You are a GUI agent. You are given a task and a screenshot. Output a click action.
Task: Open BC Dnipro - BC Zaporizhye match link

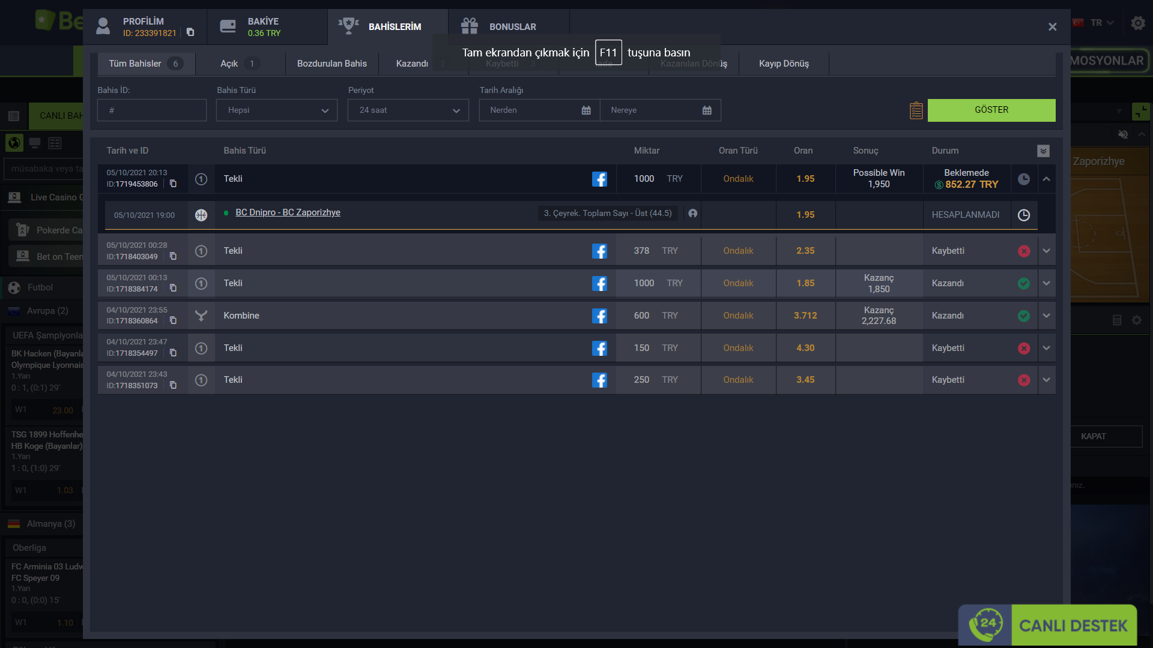tap(288, 212)
